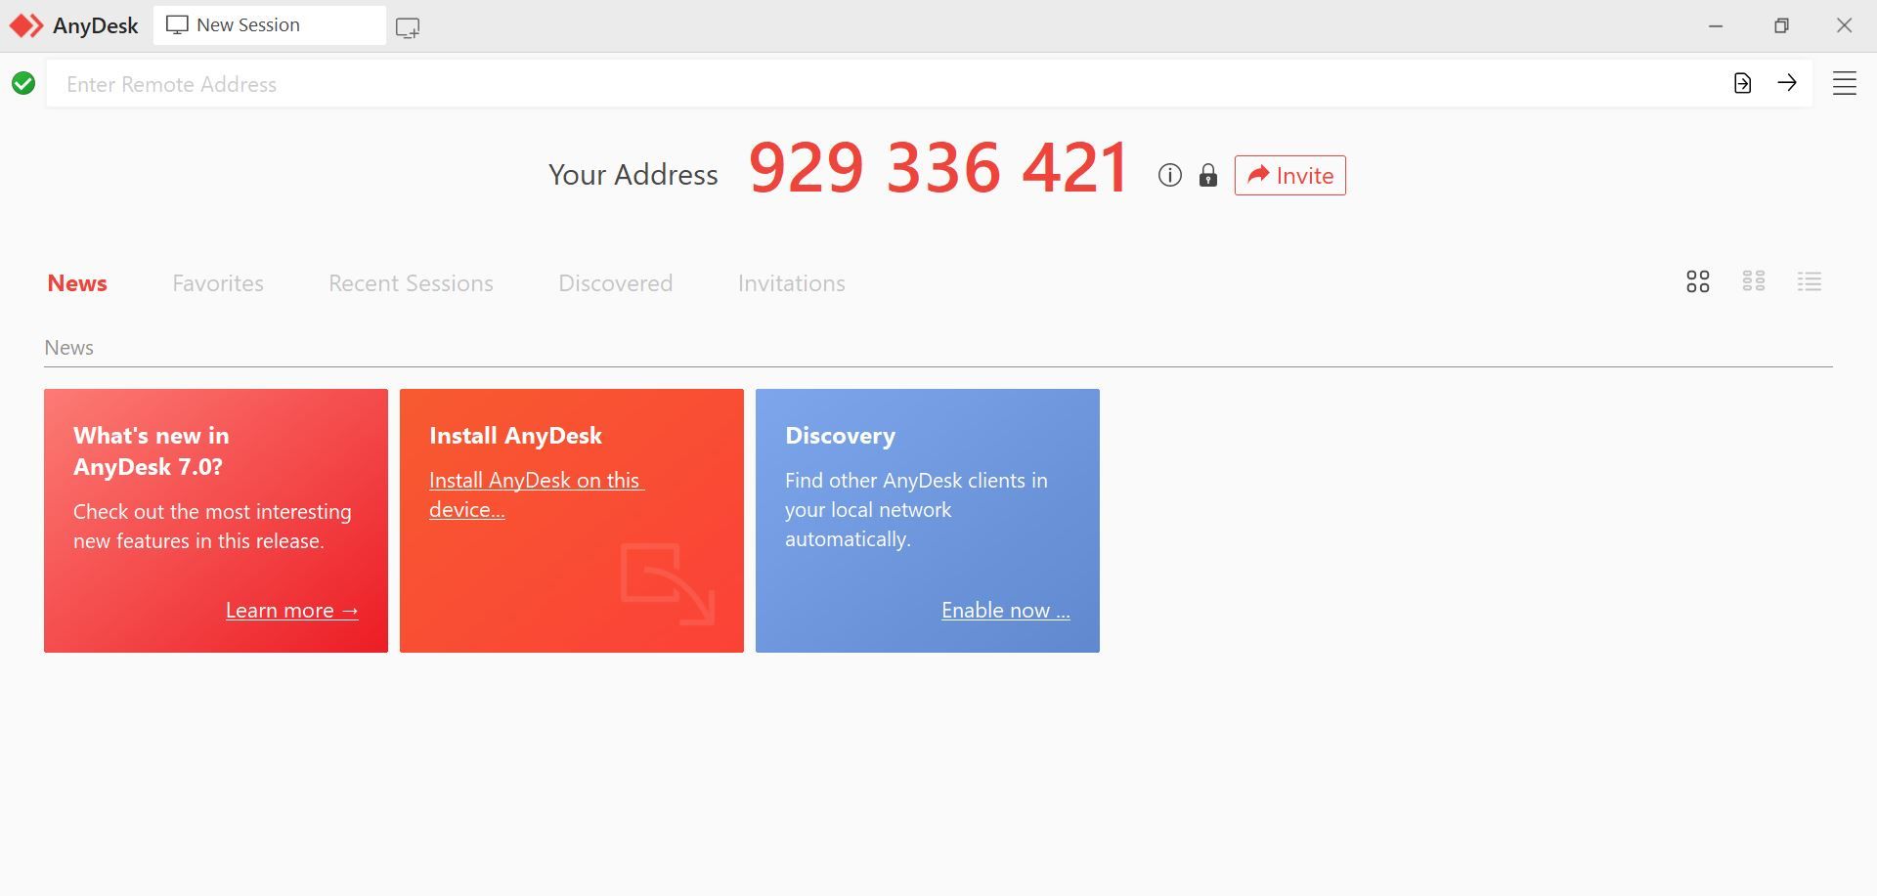Viewport: 1877px width, 896px height.
Task: Open the hamburger main menu
Action: coord(1844,83)
